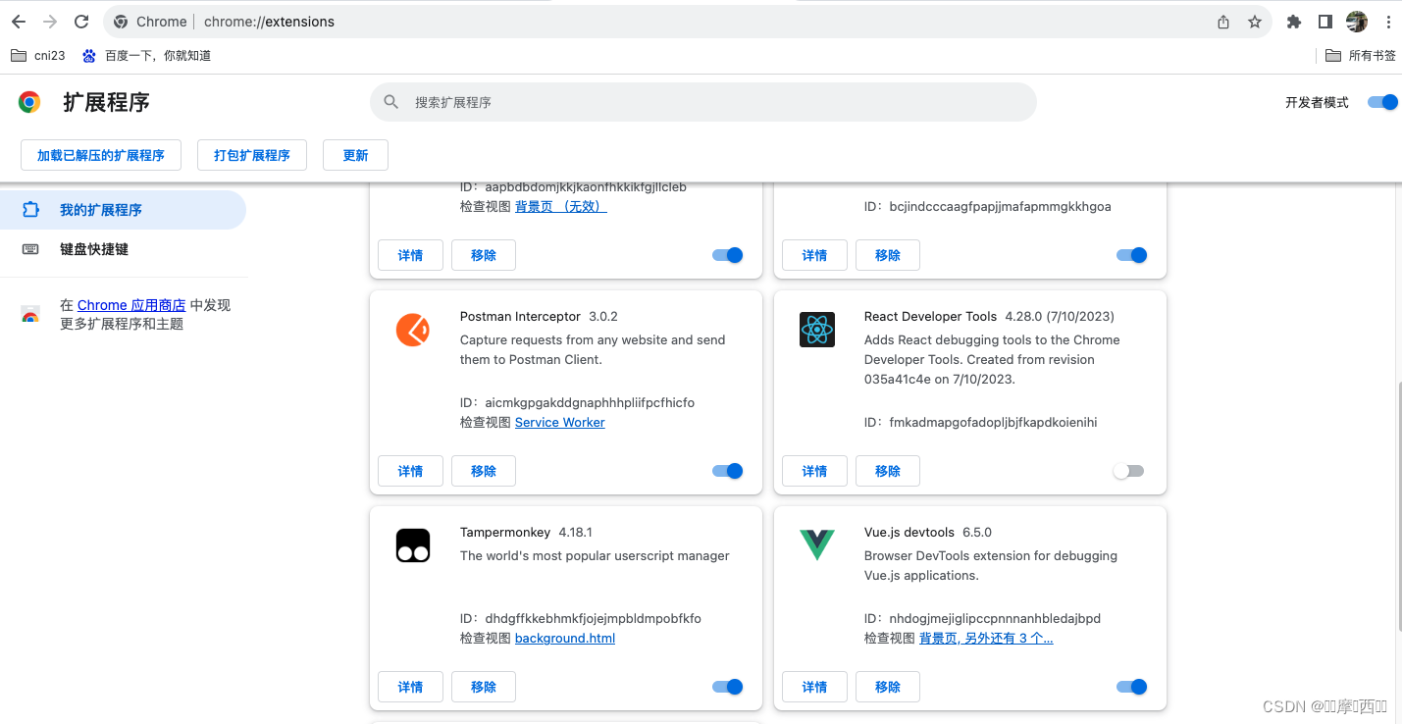Open Tampermonkey background.html link
1402x724 pixels.
[x=565, y=638]
